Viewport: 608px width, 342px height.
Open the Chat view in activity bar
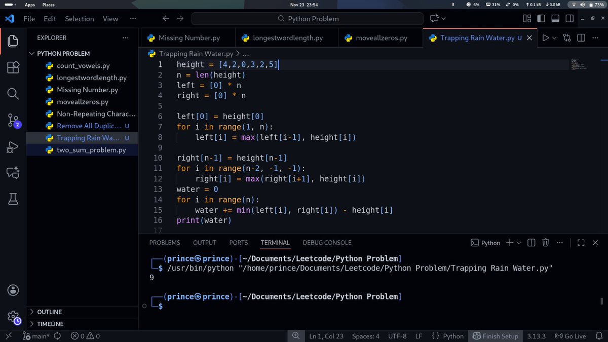(13, 173)
